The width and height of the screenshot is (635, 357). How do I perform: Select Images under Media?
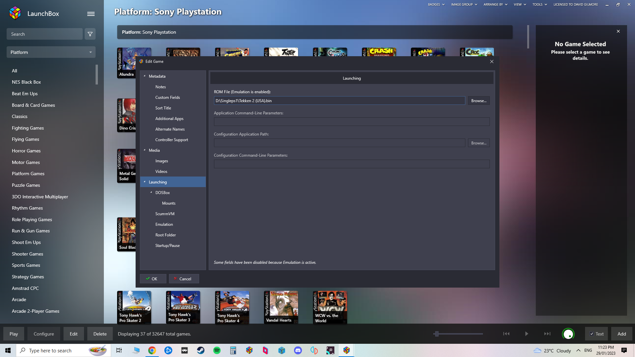click(161, 161)
